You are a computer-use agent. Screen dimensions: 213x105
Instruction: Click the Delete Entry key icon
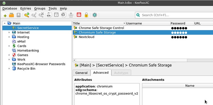pos(41,15)
